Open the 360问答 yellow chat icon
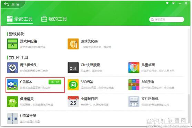This screenshot has height=128, width=192. (x=73, y=85)
